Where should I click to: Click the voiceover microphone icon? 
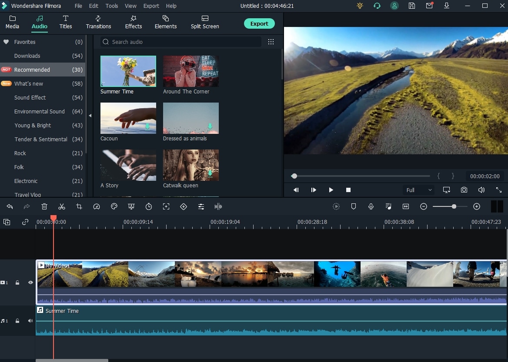(371, 207)
